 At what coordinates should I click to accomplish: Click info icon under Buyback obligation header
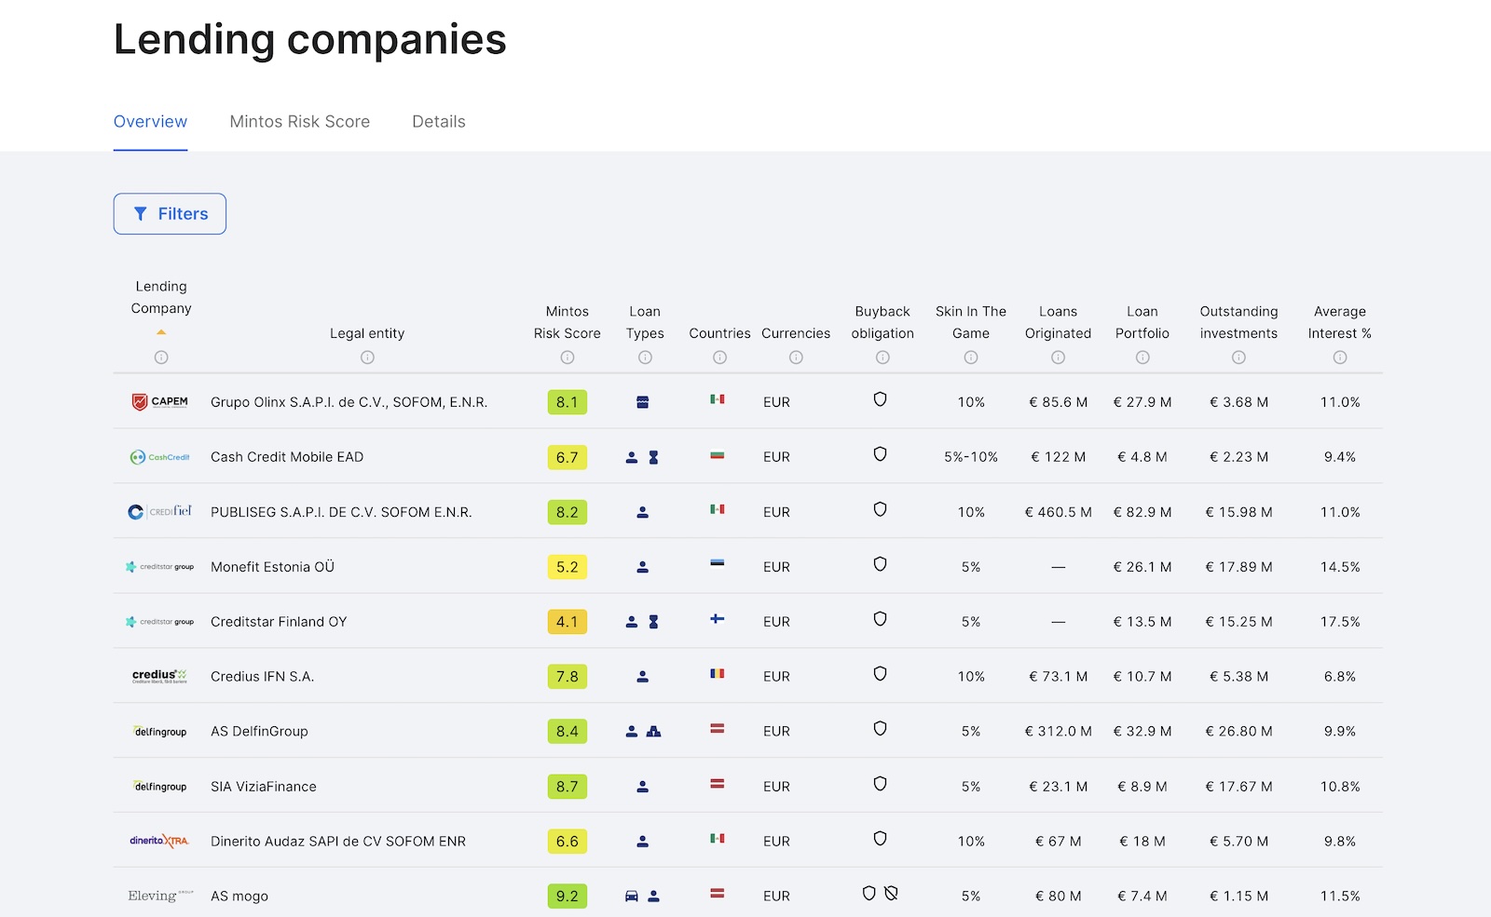[882, 357]
